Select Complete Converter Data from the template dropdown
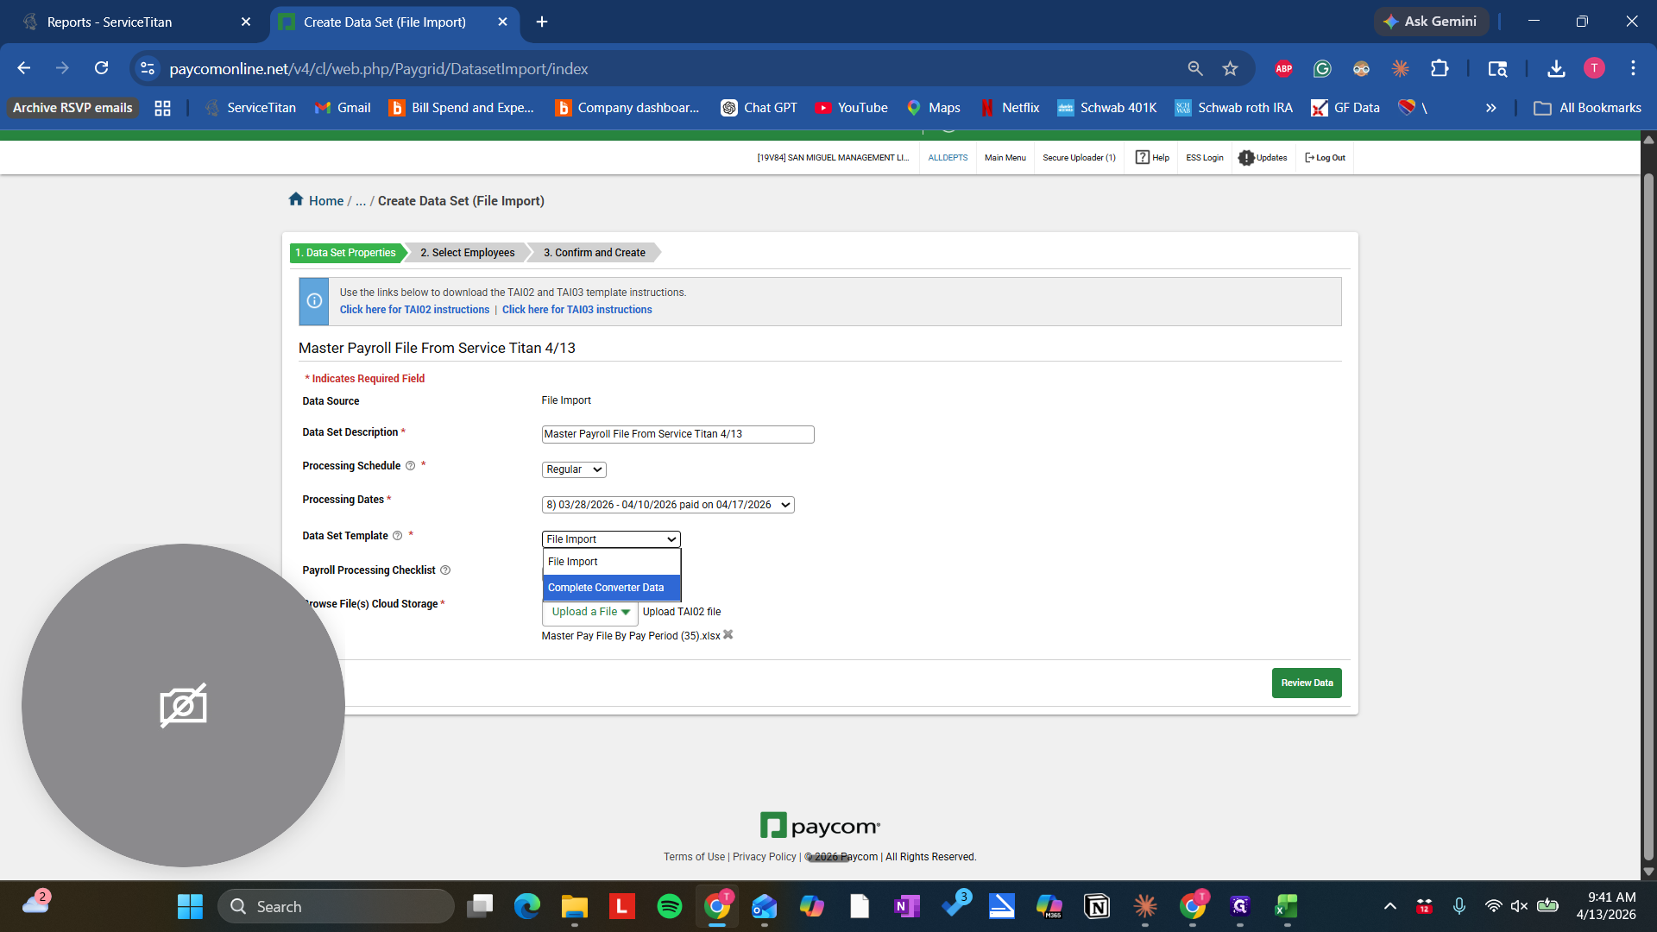 (x=606, y=588)
